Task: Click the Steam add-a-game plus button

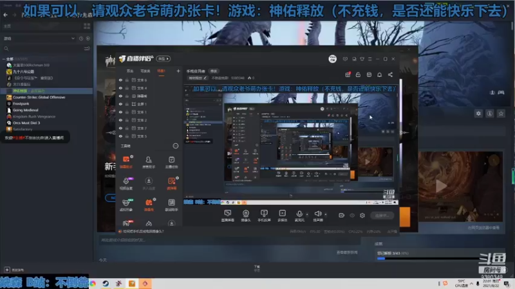Action: pos(7,270)
